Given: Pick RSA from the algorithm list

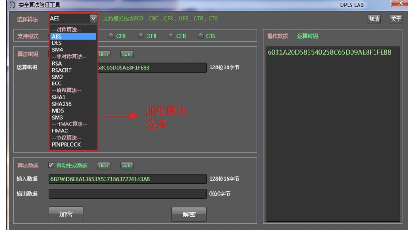Looking at the screenshot, I should click(x=57, y=63).
